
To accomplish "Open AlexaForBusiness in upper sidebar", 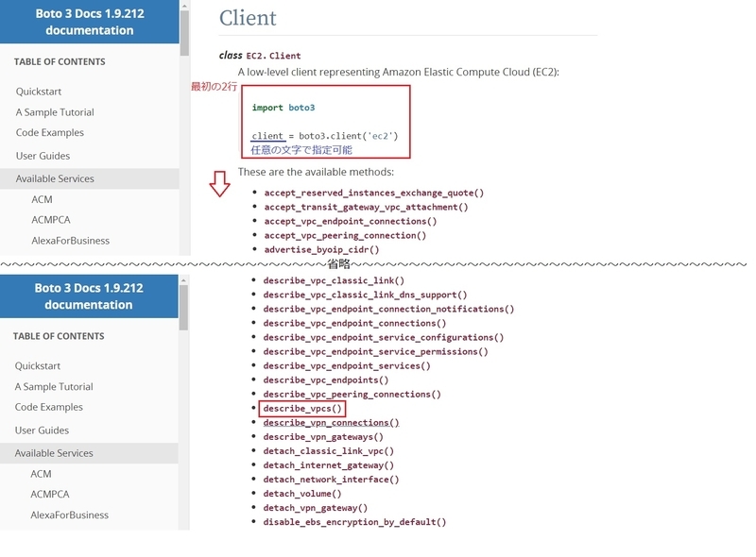I will [x=70, y=241].
